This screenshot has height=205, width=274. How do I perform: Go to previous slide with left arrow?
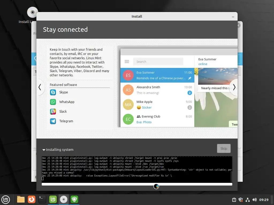point(40,87)
